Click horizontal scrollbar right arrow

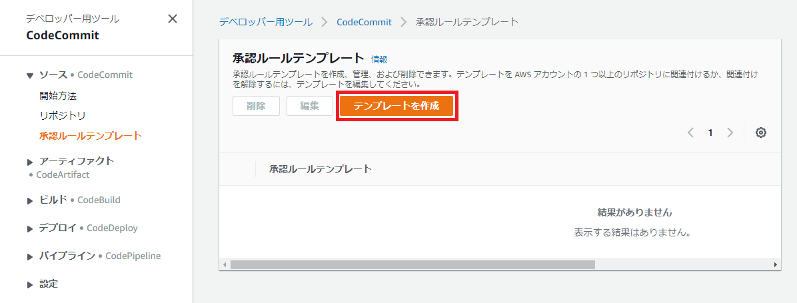[x=776, y=264]
